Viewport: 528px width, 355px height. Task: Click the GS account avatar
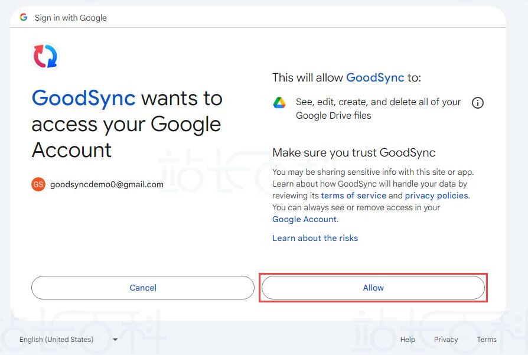(38, 184)
